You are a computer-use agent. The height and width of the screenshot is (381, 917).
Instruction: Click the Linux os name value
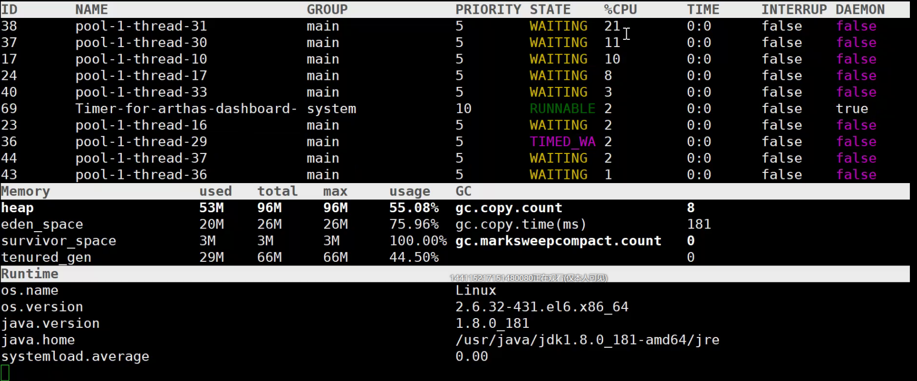pos(476,290)
